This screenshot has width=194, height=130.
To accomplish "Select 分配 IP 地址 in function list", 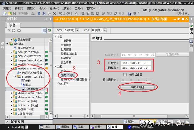I will pos(68,75).
